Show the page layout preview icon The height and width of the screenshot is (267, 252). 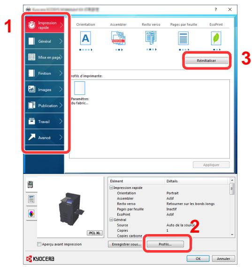[x=31, y=199]
